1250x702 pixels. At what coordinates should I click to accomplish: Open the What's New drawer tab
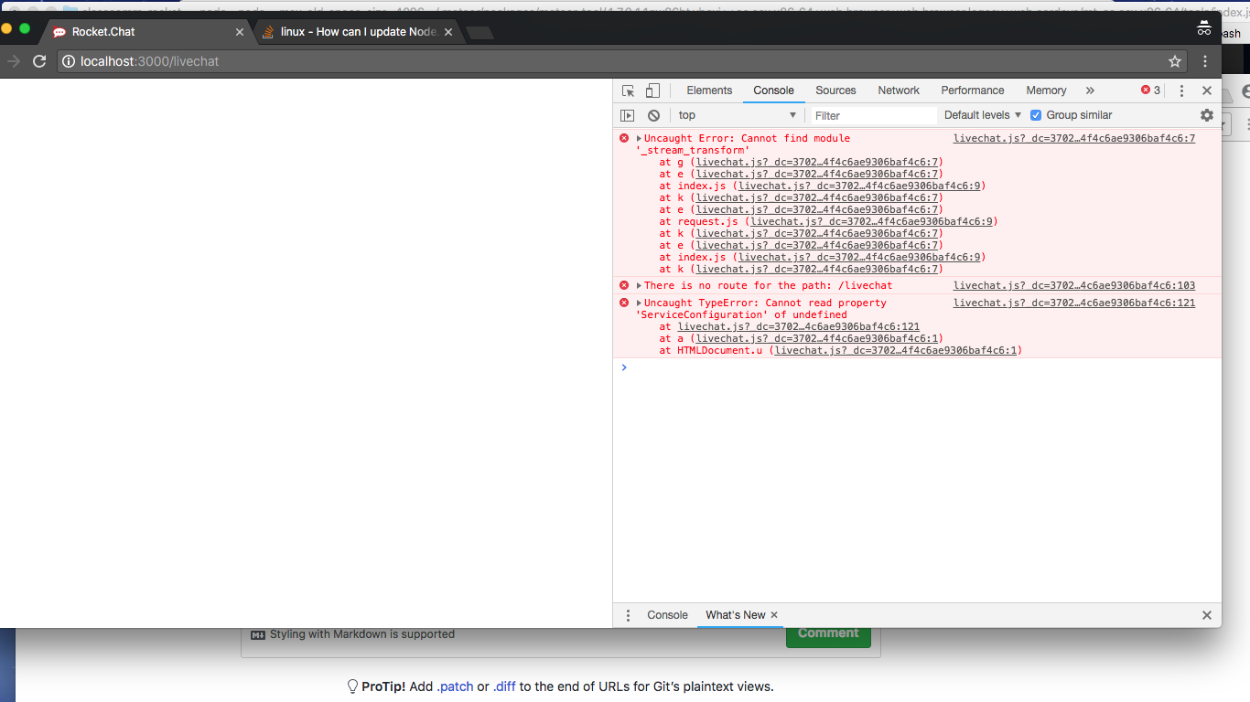[735, 615]
